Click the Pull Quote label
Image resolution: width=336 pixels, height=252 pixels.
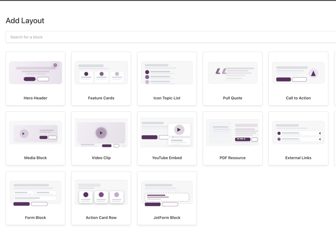(233, 98)
